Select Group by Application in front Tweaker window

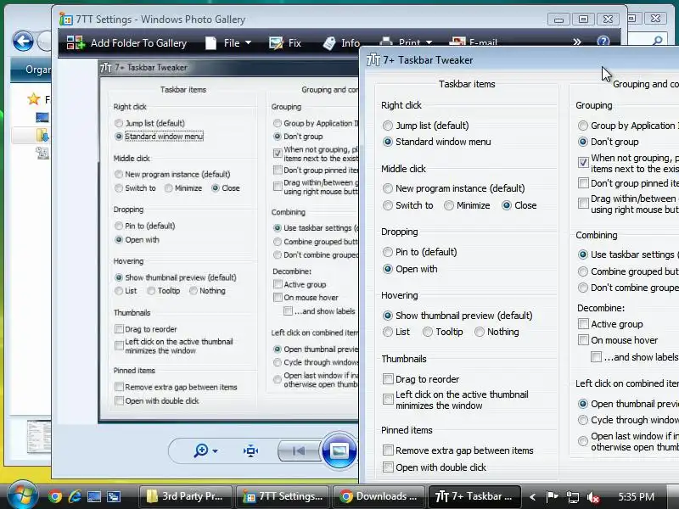pos(583,126)
